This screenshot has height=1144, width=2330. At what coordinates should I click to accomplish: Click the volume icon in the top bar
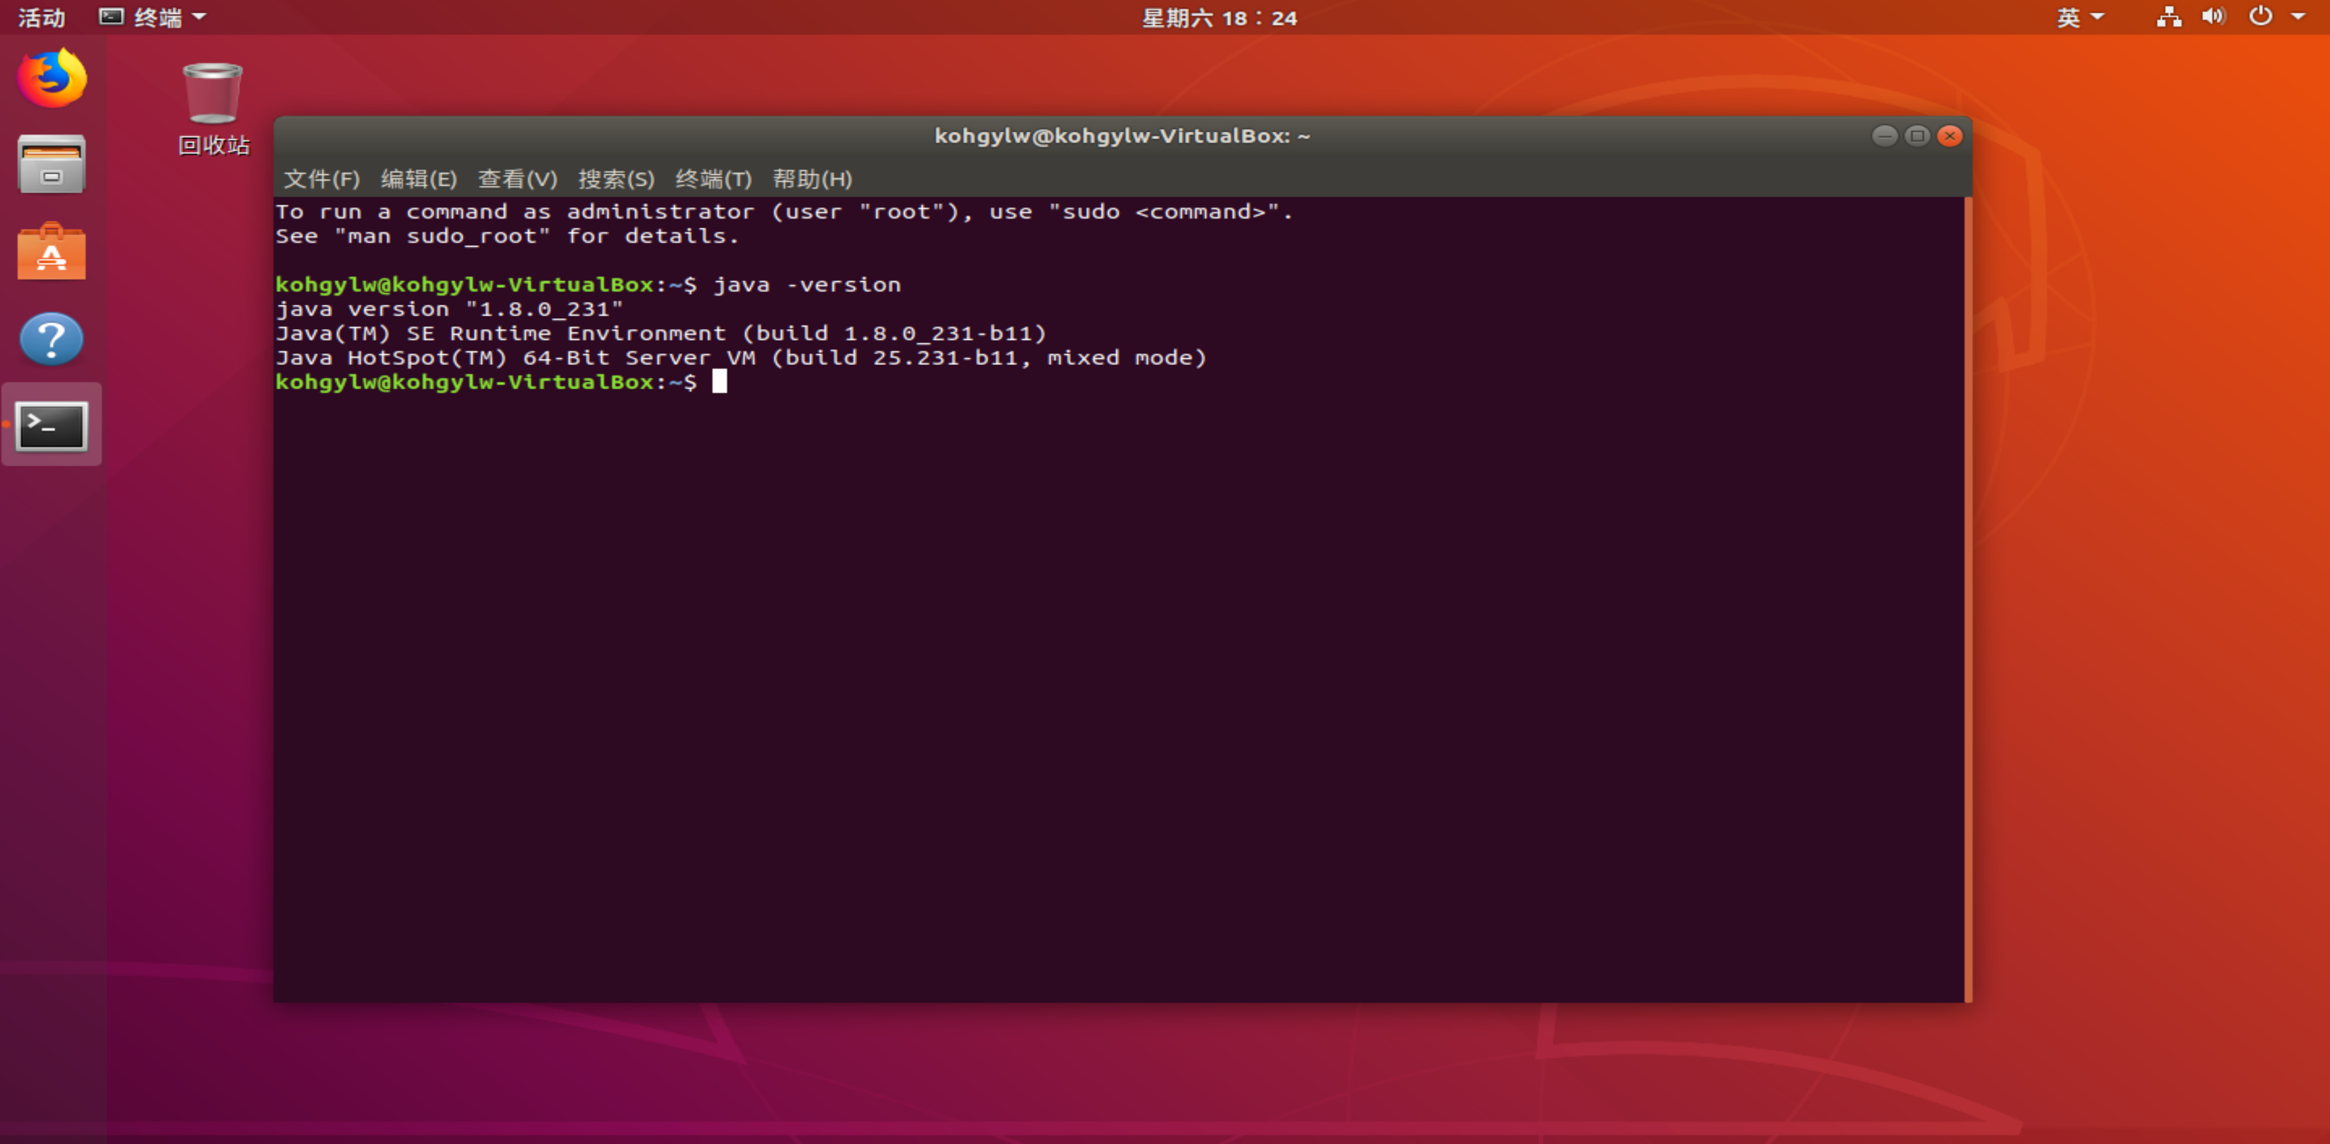(x=2212, y=17)
